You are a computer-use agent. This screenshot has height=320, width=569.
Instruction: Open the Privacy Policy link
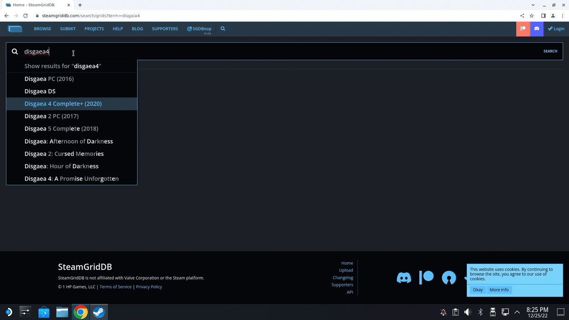click(149, 287)
